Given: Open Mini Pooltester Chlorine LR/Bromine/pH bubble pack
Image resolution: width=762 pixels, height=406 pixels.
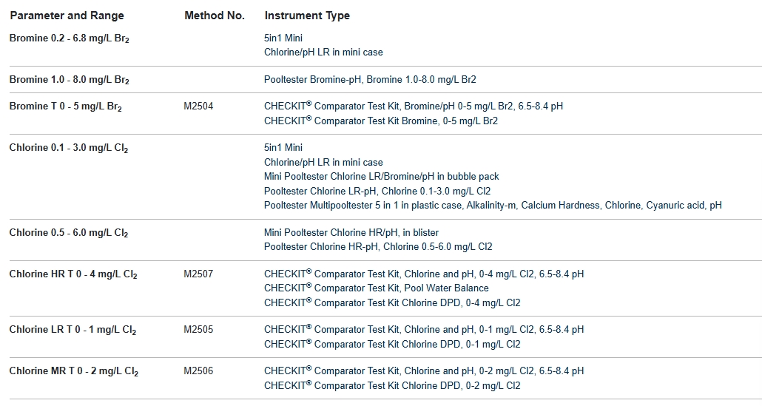Looking at the screenshot, I should 381,177.
